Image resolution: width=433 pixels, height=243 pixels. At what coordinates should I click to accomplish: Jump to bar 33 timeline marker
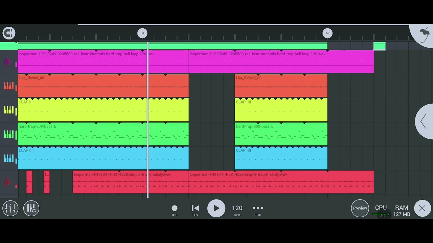pyautogui.click(x=142, y=33)
